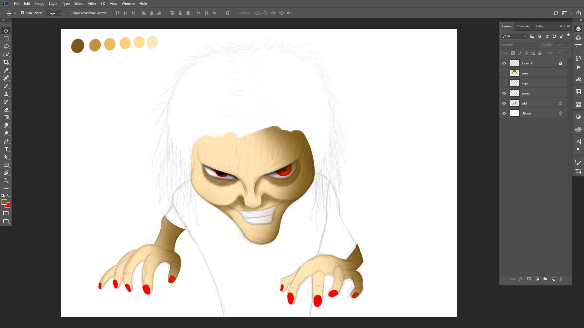
Task: Select the Gradient tool
Action: click(6, 118)
